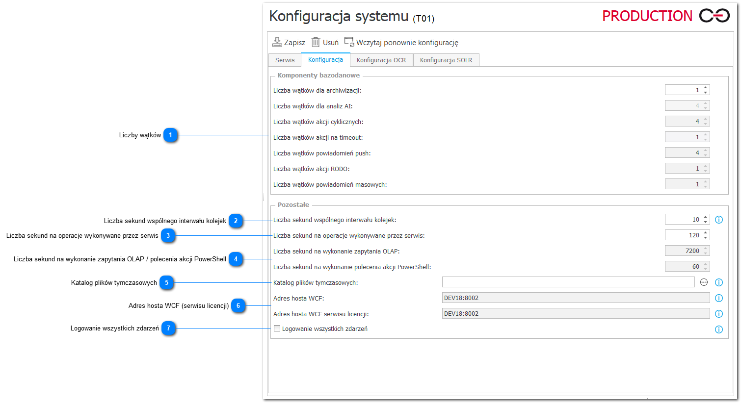The image size is (742, 404).
Task: Increase common queue interval seconds with up arrow
Action: [705, 217]
